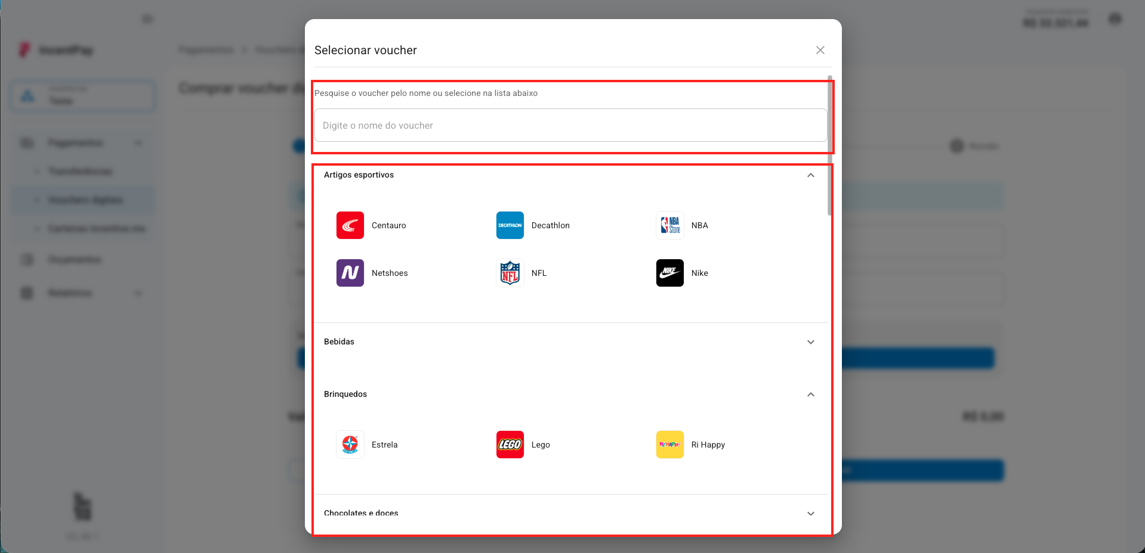Select the purple Netshoes logo icon
This screenshot has width=1145, height=553.
click(x=350, y=273)
